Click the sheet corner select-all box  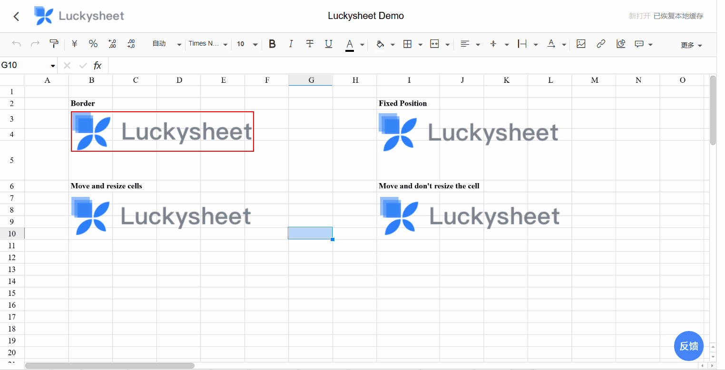point(12,80)
